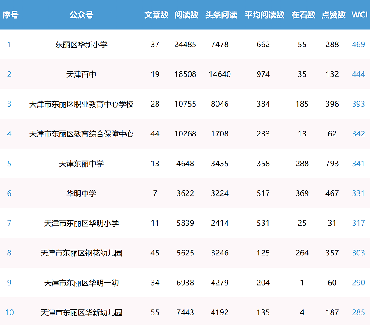Select account 天津市东丽区教育综合保障中心
This screenshot has height=325, width=370.
pyautogui.click(x=81, y=134)
